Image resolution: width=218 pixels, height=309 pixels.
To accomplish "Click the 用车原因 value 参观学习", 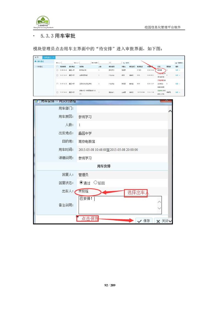I will (x=85, y=117).
